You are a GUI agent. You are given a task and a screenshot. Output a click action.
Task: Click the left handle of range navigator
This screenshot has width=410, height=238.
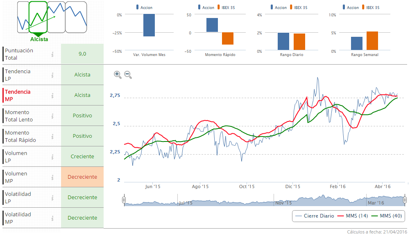(x=124, y=200)
